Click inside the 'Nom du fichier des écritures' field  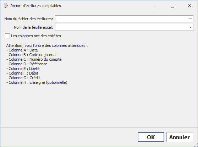[x=122, y=19]
